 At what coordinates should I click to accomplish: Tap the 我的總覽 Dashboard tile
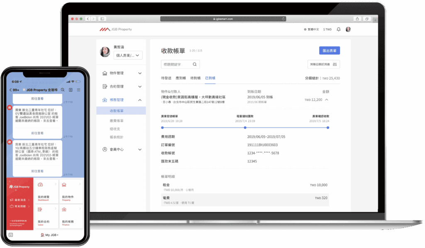point(46,191)
